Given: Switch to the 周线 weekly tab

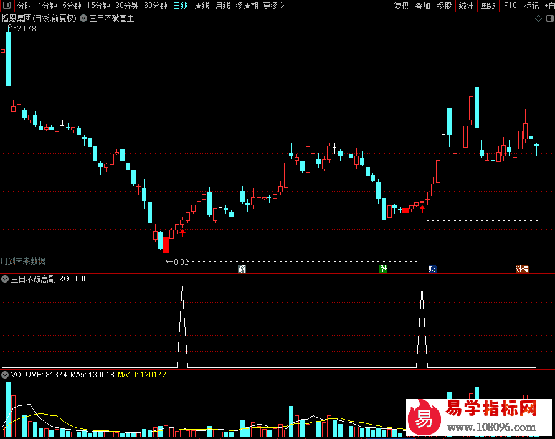Looking at the screenshot, I should [202, 6].
